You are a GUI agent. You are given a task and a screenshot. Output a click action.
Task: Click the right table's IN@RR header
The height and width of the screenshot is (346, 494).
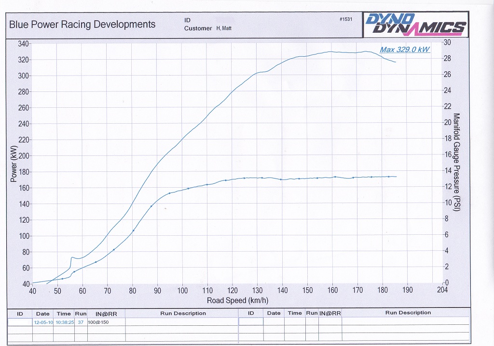(x=330, y=313)
